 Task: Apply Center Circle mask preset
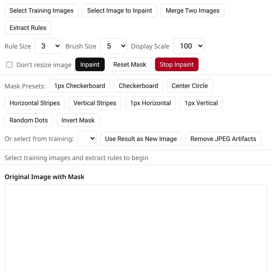pos(190,86)
